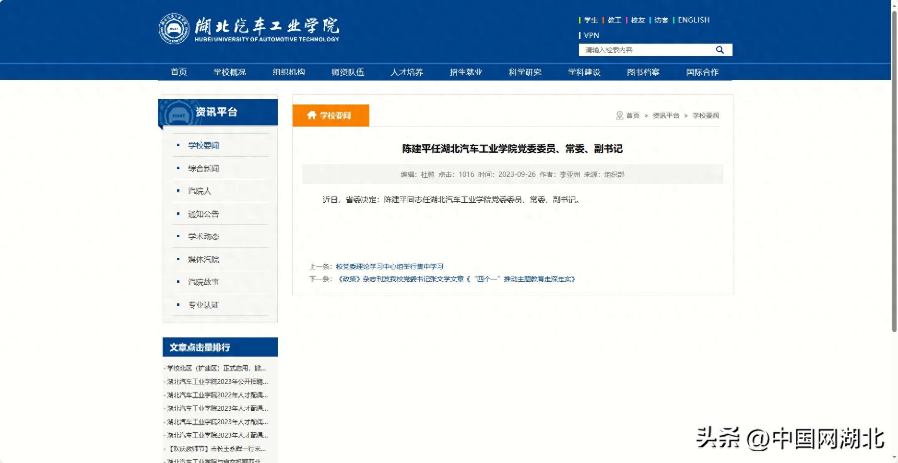Viewport: 898px width, 463px height.
Task: Open the 首页 navigation menu item
Action: tap(178, 72)
